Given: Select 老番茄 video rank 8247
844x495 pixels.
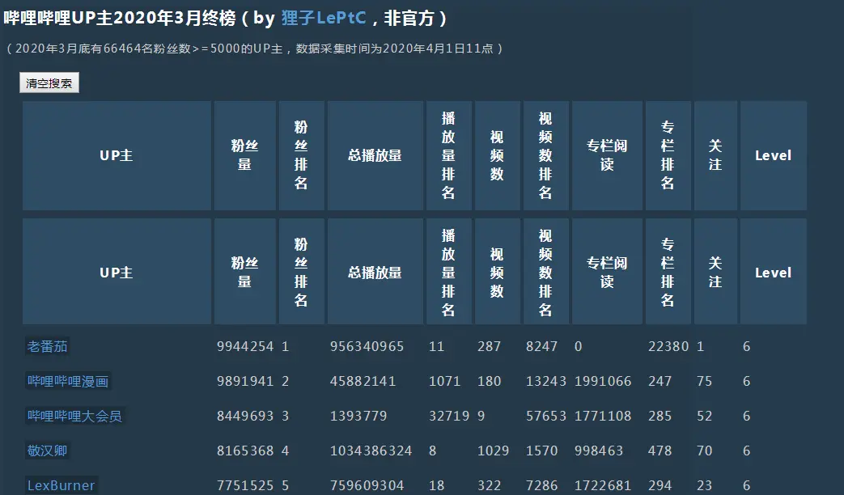Looking at the screenshot, I should click(541, 346).
